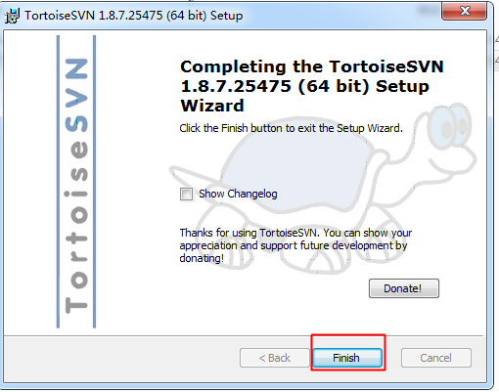Viewport: 499px width, 392px height.
Task: Select the Cancel button
Action: tap(436, 358)
